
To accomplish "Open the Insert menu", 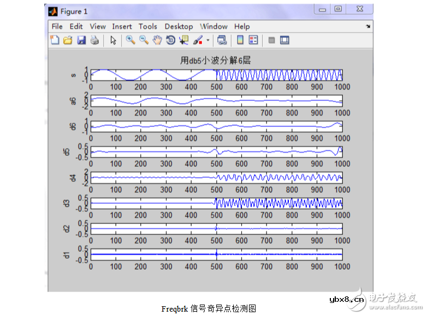I will pos(122,26).
